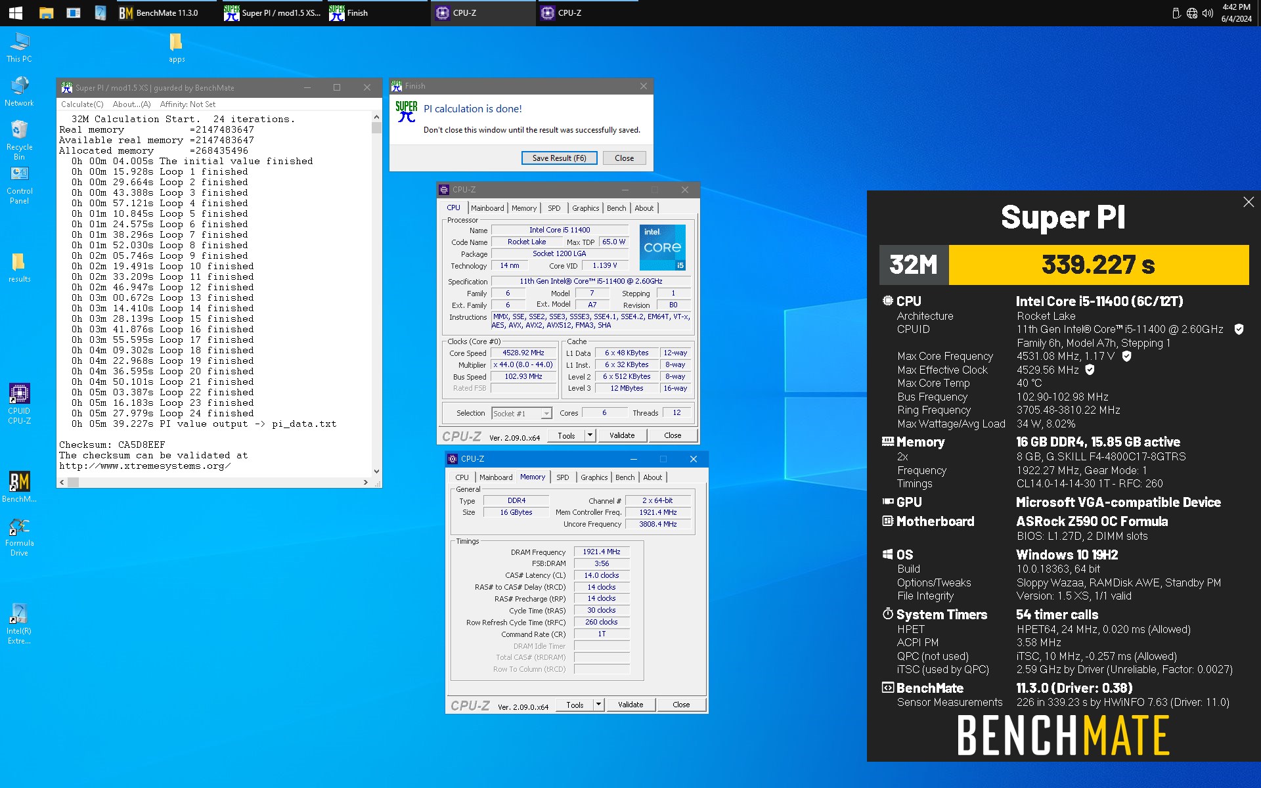Click the Super PI horizontal scrollbar right arrow
This screenshot has width=1261, height=788.
(366, 482)
